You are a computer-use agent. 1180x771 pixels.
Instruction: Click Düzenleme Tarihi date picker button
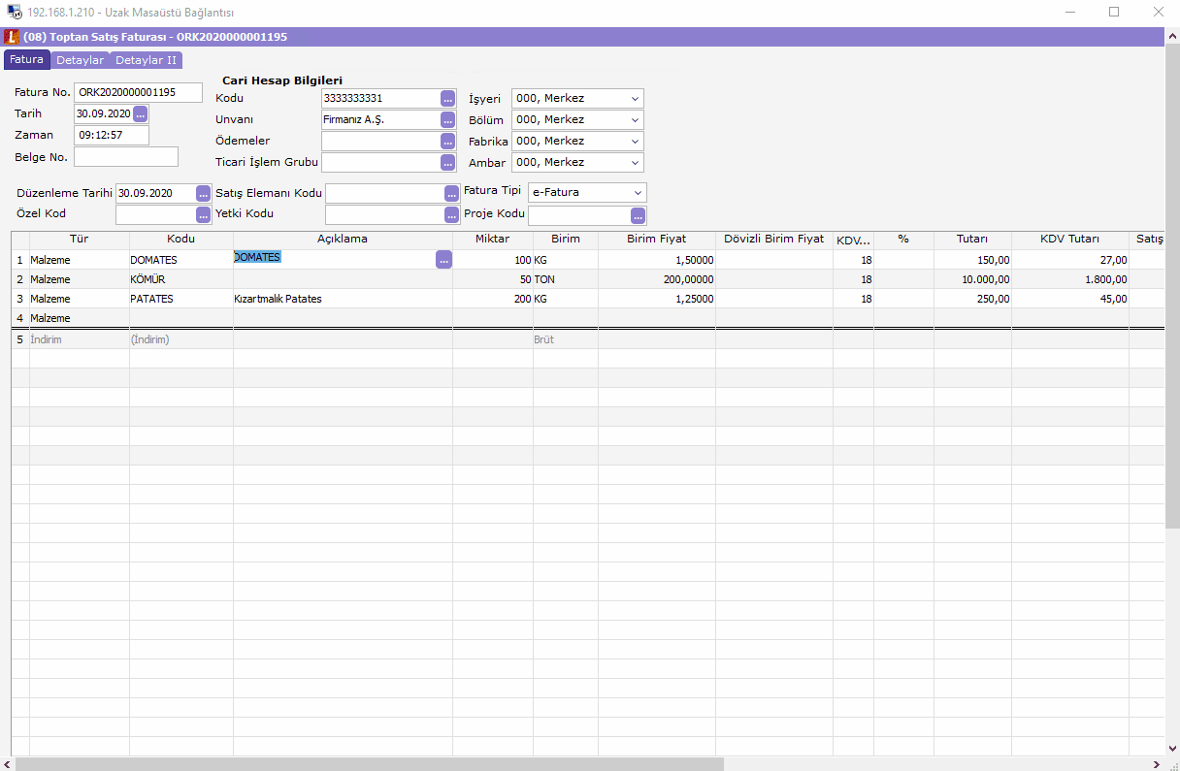pyautogui.click(x=203, y=193)
